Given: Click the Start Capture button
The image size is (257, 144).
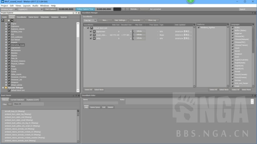Looking at the screenshot, I should (50, 9).
